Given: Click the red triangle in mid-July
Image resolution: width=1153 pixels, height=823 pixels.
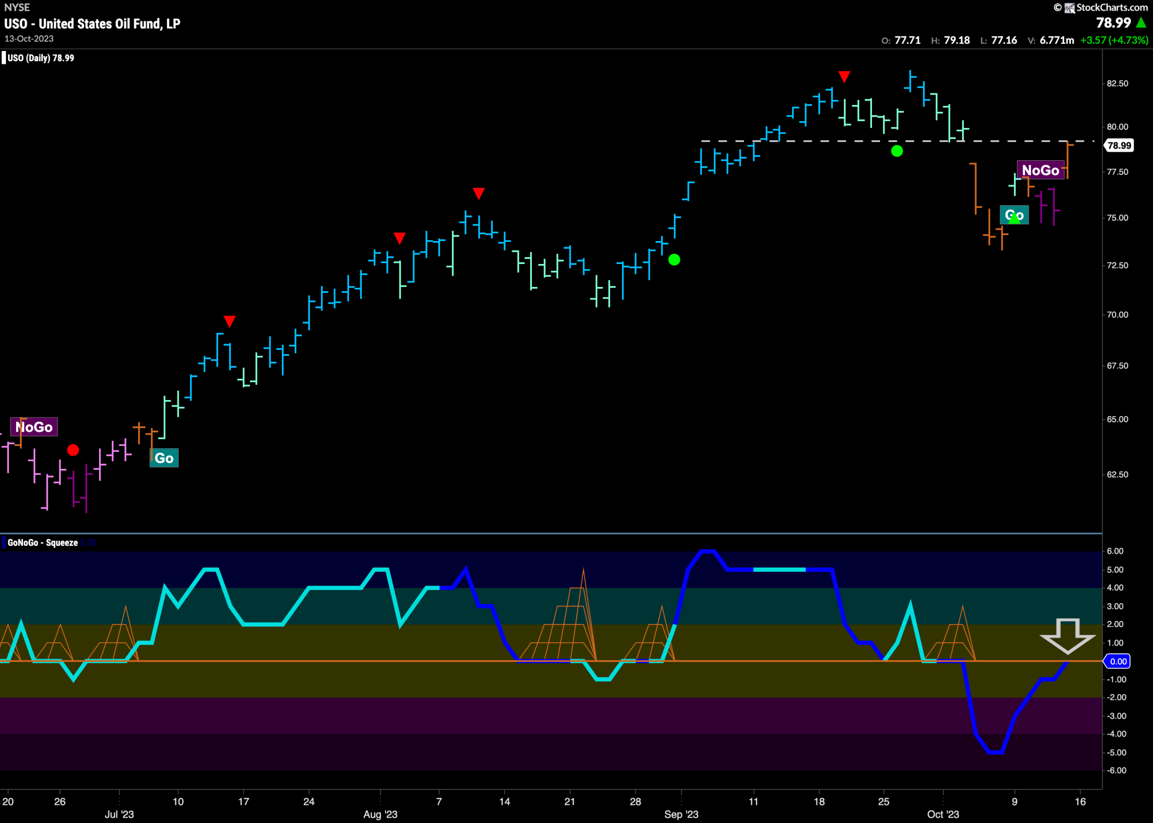Looking at the screenshot, I should 230,321.
